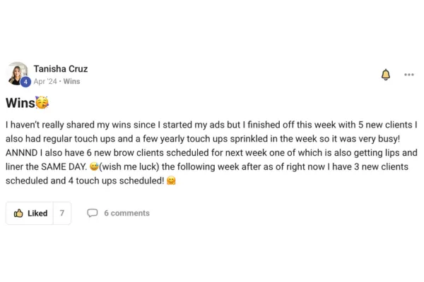Click the blue level 4 badge
The height and width of the screenshot is (282, 424).
[x=25, y=82]
